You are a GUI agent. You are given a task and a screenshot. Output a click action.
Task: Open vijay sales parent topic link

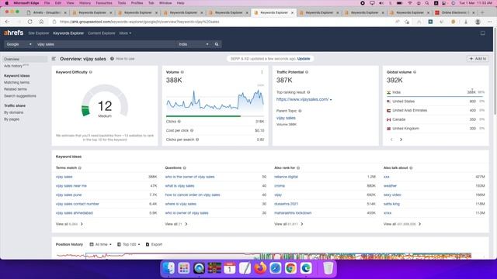(286, 118)
